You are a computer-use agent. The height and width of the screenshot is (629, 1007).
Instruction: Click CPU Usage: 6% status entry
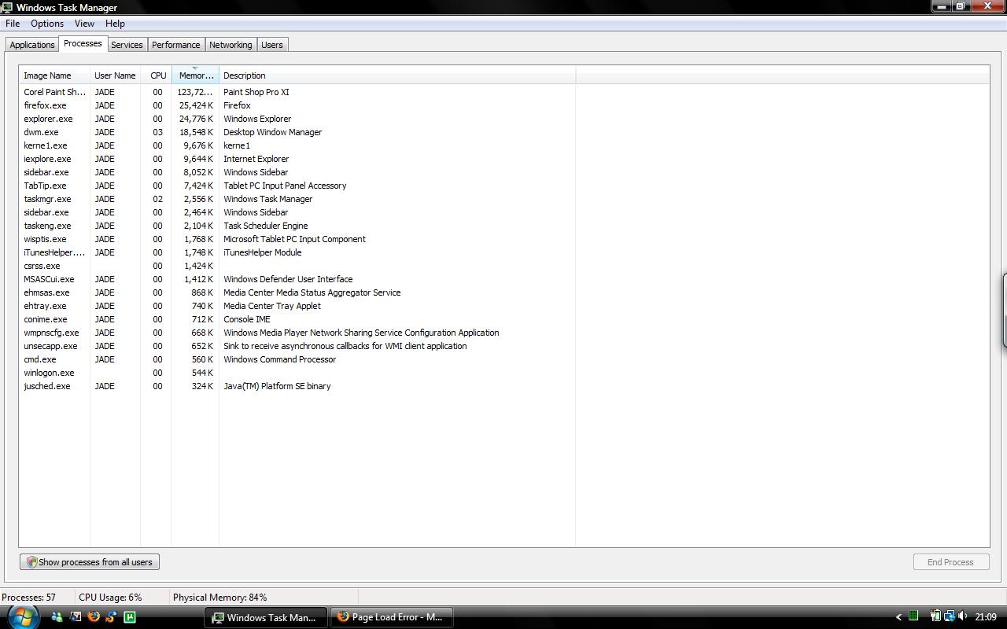tap(110, 598)
